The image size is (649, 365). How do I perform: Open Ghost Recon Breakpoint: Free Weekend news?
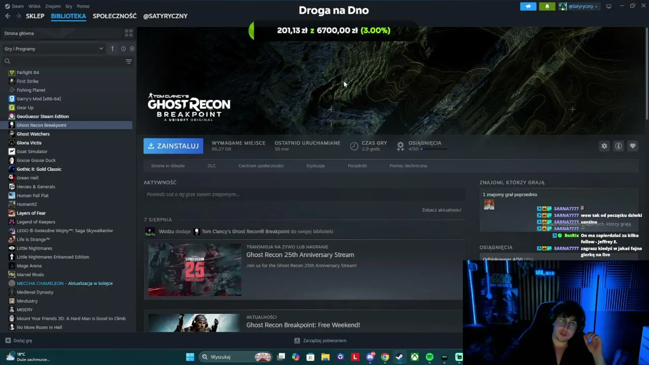tap(303, 325)
